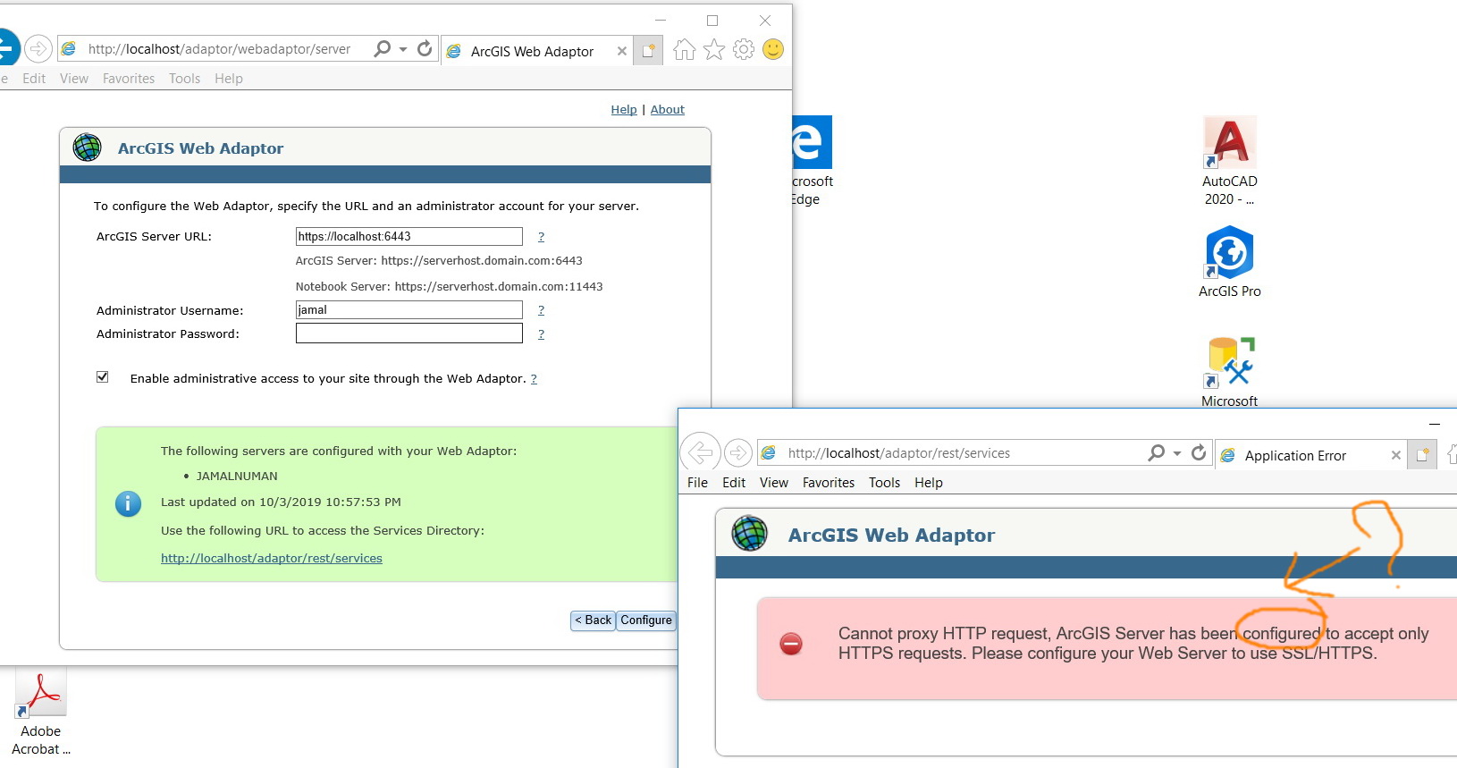This screenshot has width=1457, height=768.
Task: Go to the home page via house icon
Action: (x=685, y=49)
